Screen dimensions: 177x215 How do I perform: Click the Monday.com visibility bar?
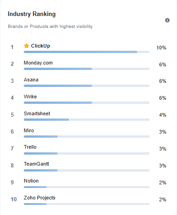coord(86,69)
